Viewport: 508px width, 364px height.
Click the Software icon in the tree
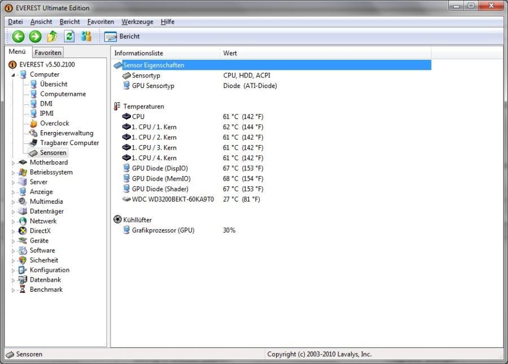[23, 251]
